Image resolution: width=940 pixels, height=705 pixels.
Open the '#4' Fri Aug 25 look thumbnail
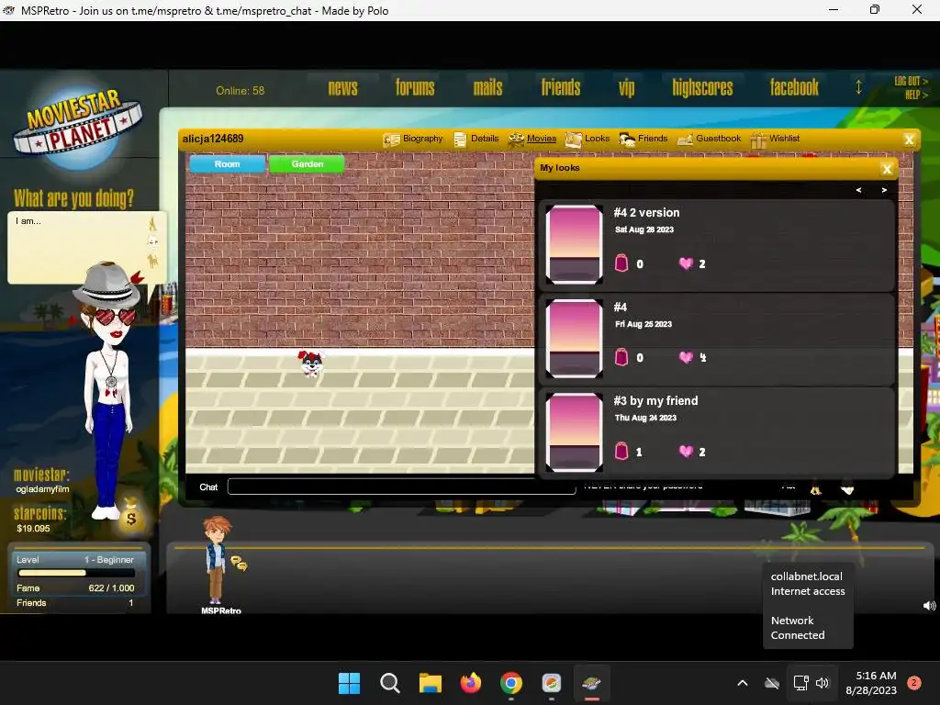pos(574,338)
